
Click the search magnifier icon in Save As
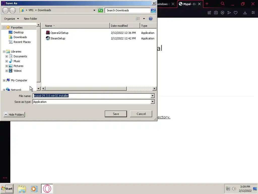153,10
